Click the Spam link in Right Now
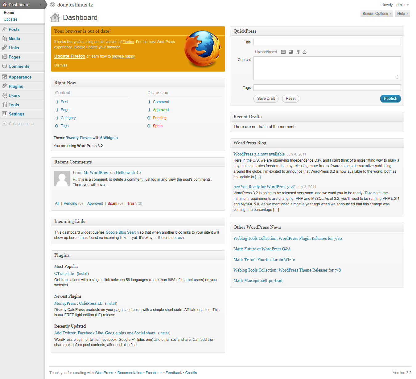This screenshot has width=416, height=379. pos(158,126)
